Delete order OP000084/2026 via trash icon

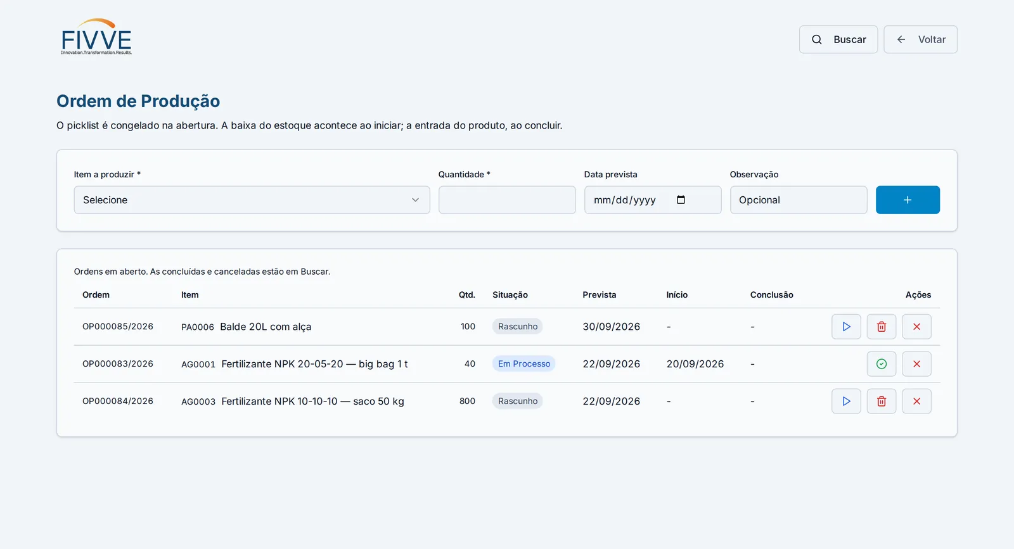point(882,401)
